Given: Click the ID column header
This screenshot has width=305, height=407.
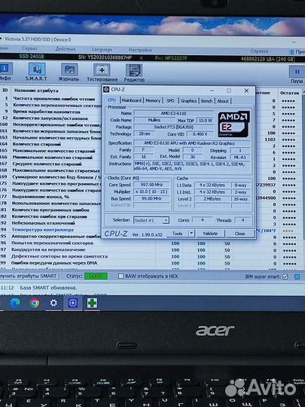Looking at the screenshot, I should pos(5,90).
